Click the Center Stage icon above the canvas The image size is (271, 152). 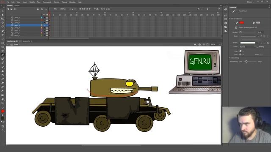pos(204,44)
